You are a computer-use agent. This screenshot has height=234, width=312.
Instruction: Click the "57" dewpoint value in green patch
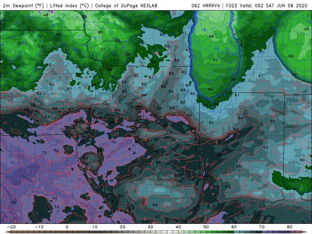click(296, 189)
